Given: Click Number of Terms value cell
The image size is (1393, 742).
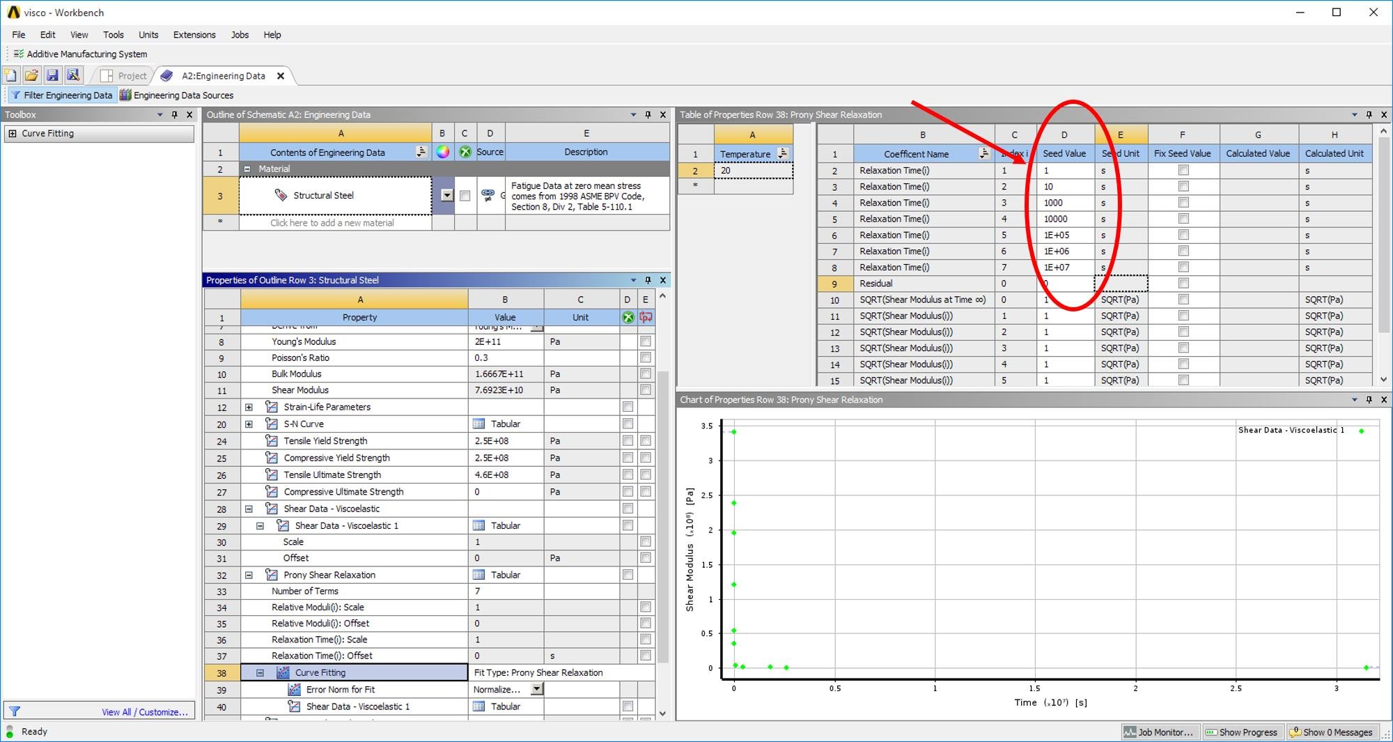Looking at the screenshot, I should point(505,591).
